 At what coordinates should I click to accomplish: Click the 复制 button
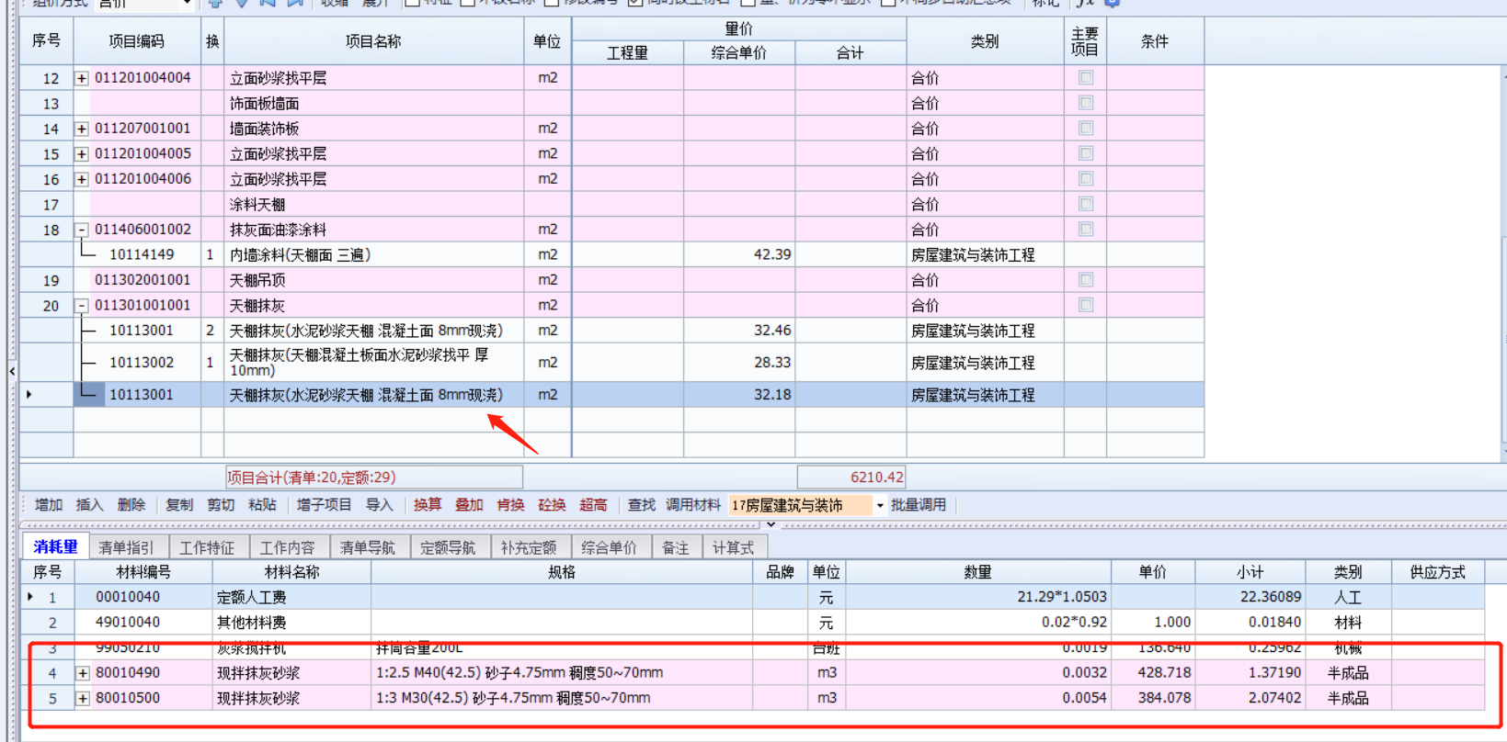coord(179,505)
